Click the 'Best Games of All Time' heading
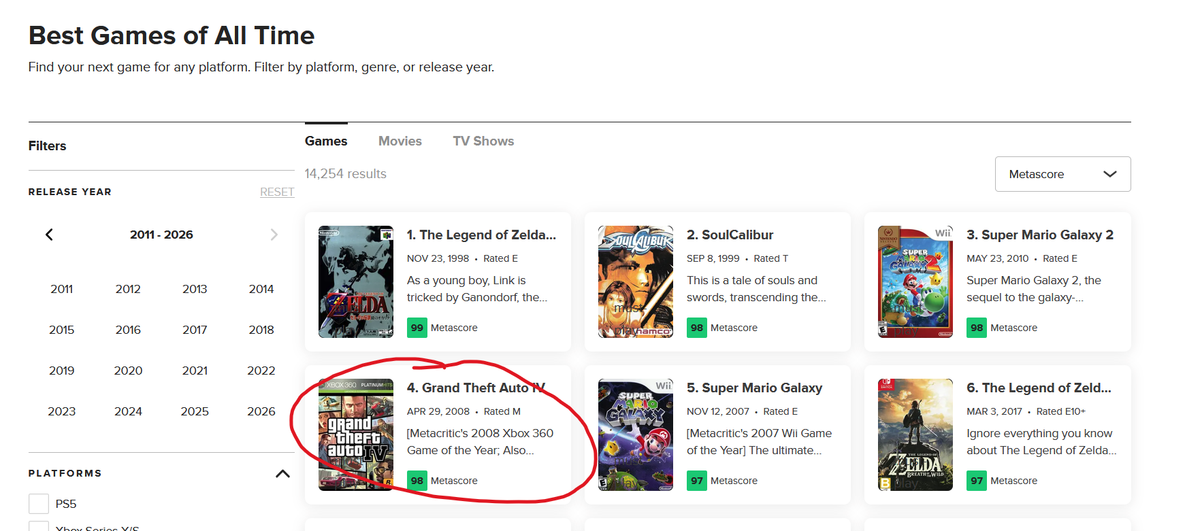 [x=172, y=35]
